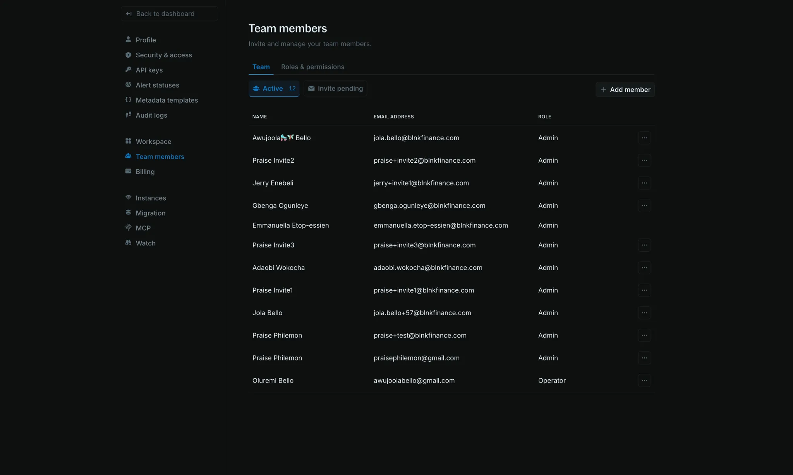Click the Back to dashboard button
The height and width of the screenshot is (475, 793).
tap(169, 14)
